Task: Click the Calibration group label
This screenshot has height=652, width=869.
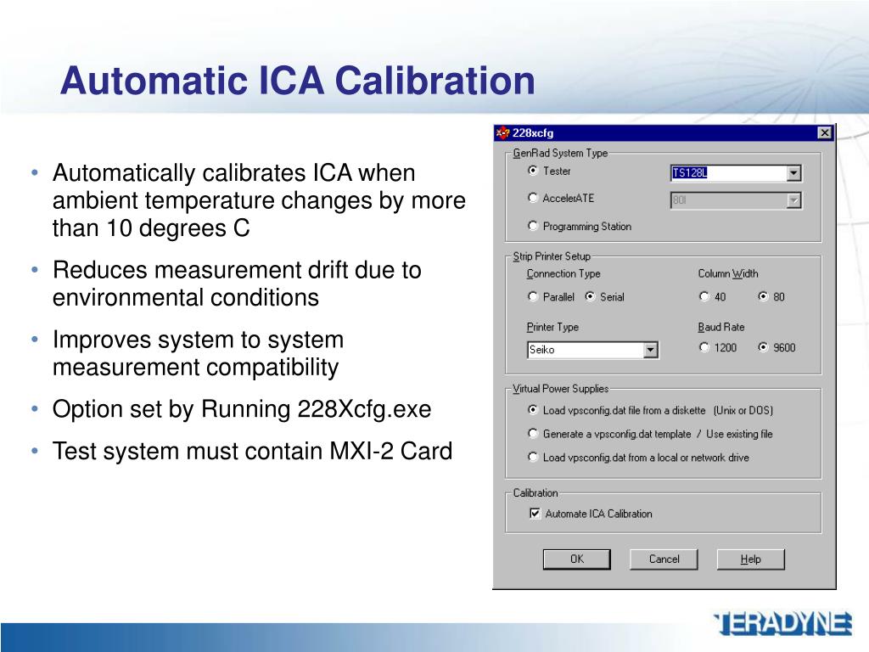Action: pos(535,493)
